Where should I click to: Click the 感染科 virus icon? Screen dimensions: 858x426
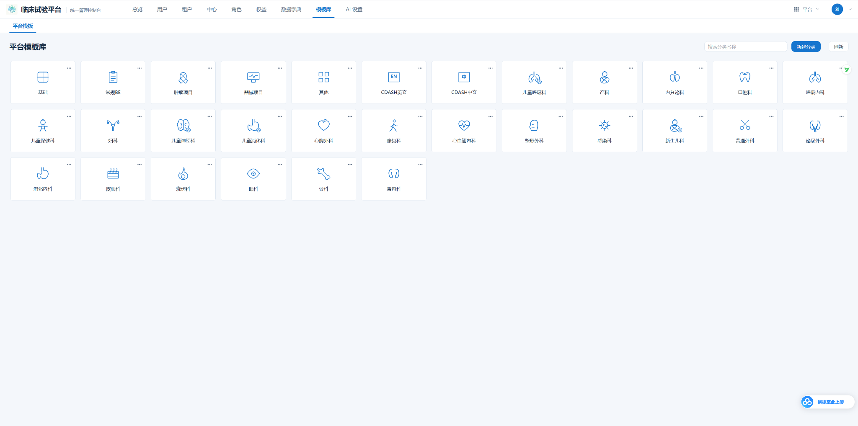pyautogui.click(x=605, y=125)
